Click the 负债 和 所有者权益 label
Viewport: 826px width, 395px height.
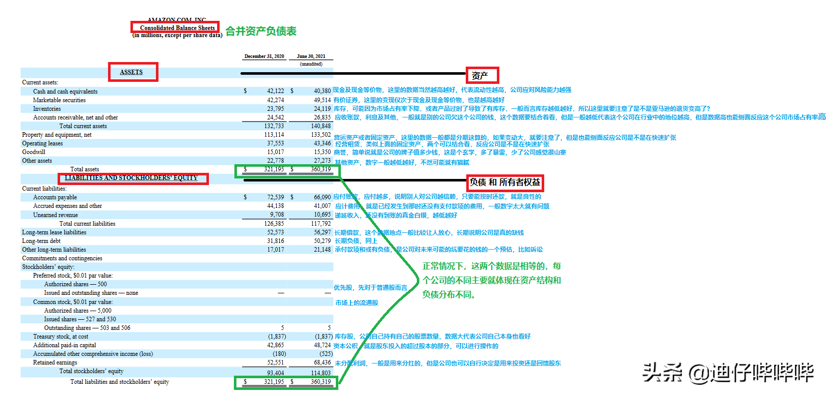click(505, 182)
